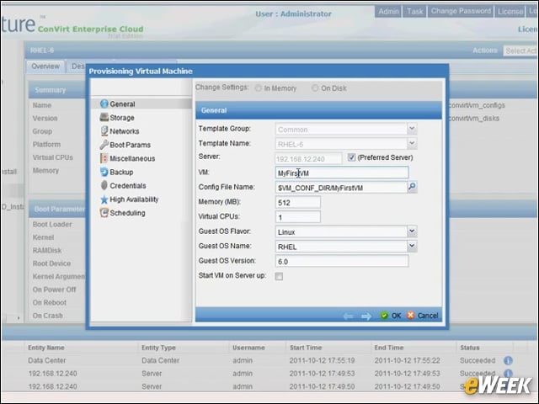Click start time 2011-10-12 17:49:53
The image size is (539, 404).
click(322, 374)
